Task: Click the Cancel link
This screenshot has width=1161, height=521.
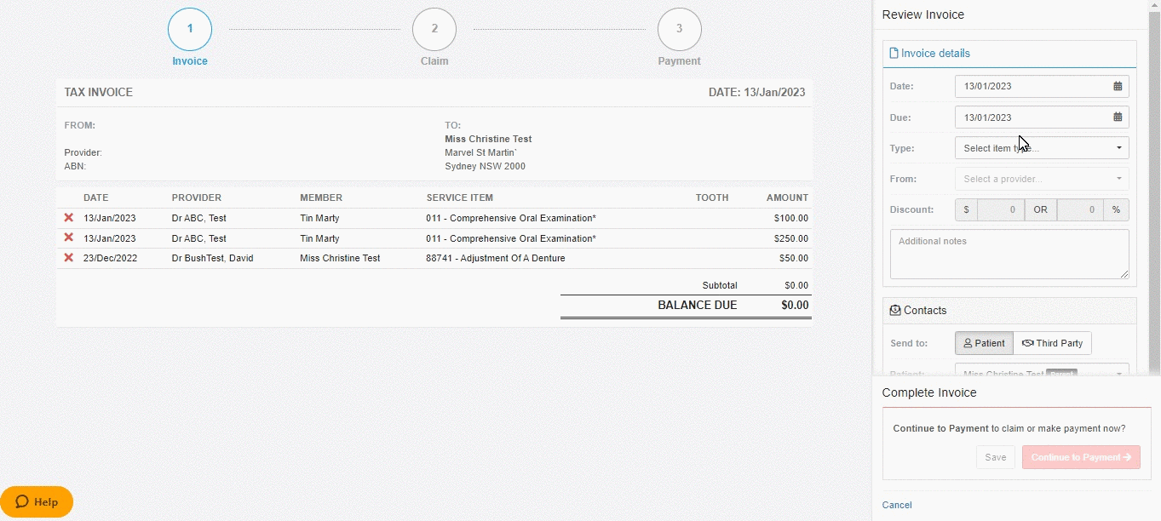Action: tap(897, 505)
